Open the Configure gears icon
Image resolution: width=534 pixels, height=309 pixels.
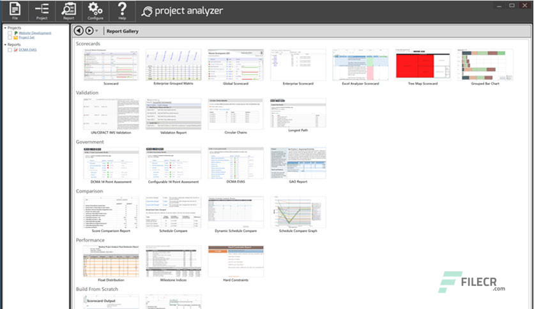(95, 11)
